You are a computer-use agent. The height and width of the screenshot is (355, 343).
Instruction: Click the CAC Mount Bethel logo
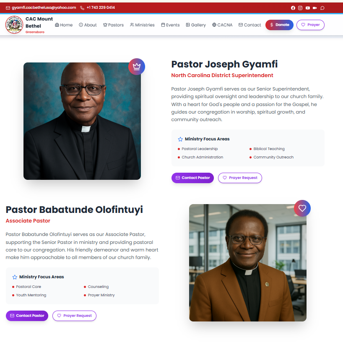click(x=14, y=25)
